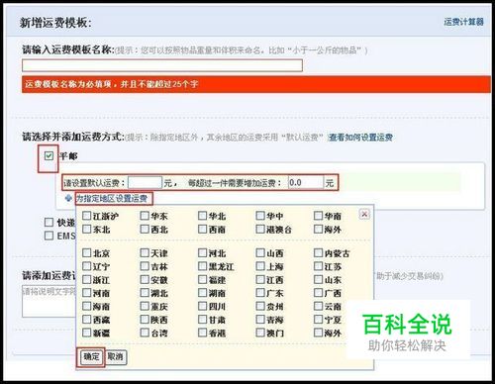Enable the 快递 checkbox
The width and height of the screenshot is (495, 384).
[x=49, y=223]
